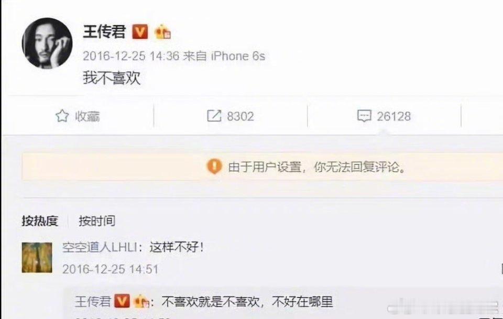Sort comments by 按时间
This screenshot has height=319, width=503.
97,221
